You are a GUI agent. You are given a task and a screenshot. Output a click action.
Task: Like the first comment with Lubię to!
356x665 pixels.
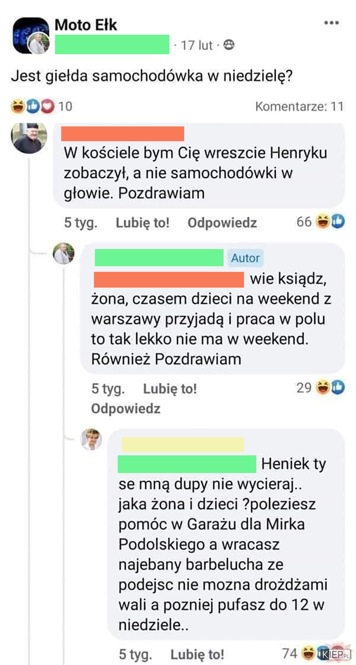pos(142,222)
